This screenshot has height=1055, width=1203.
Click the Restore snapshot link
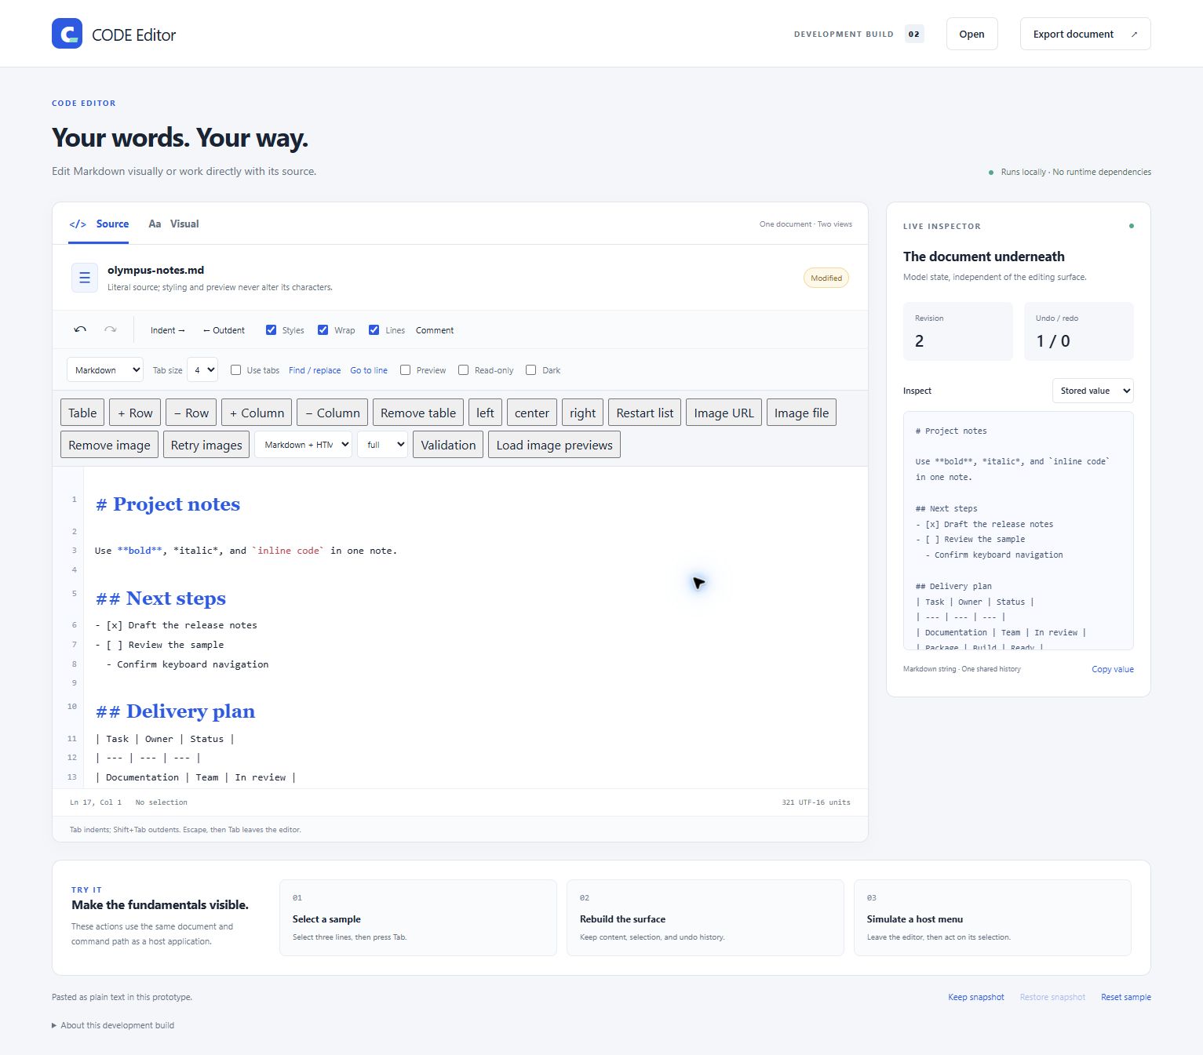pos(1052,997)
